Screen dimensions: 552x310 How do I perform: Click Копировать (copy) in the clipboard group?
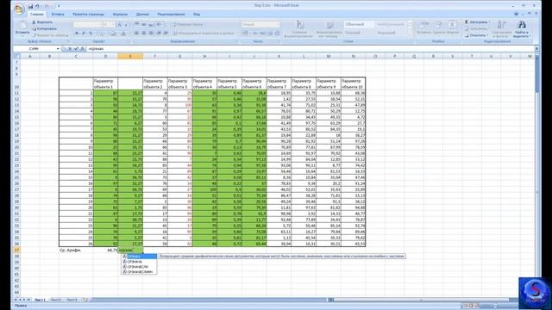[44, 28]
